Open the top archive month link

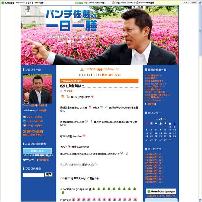(153, 154)
